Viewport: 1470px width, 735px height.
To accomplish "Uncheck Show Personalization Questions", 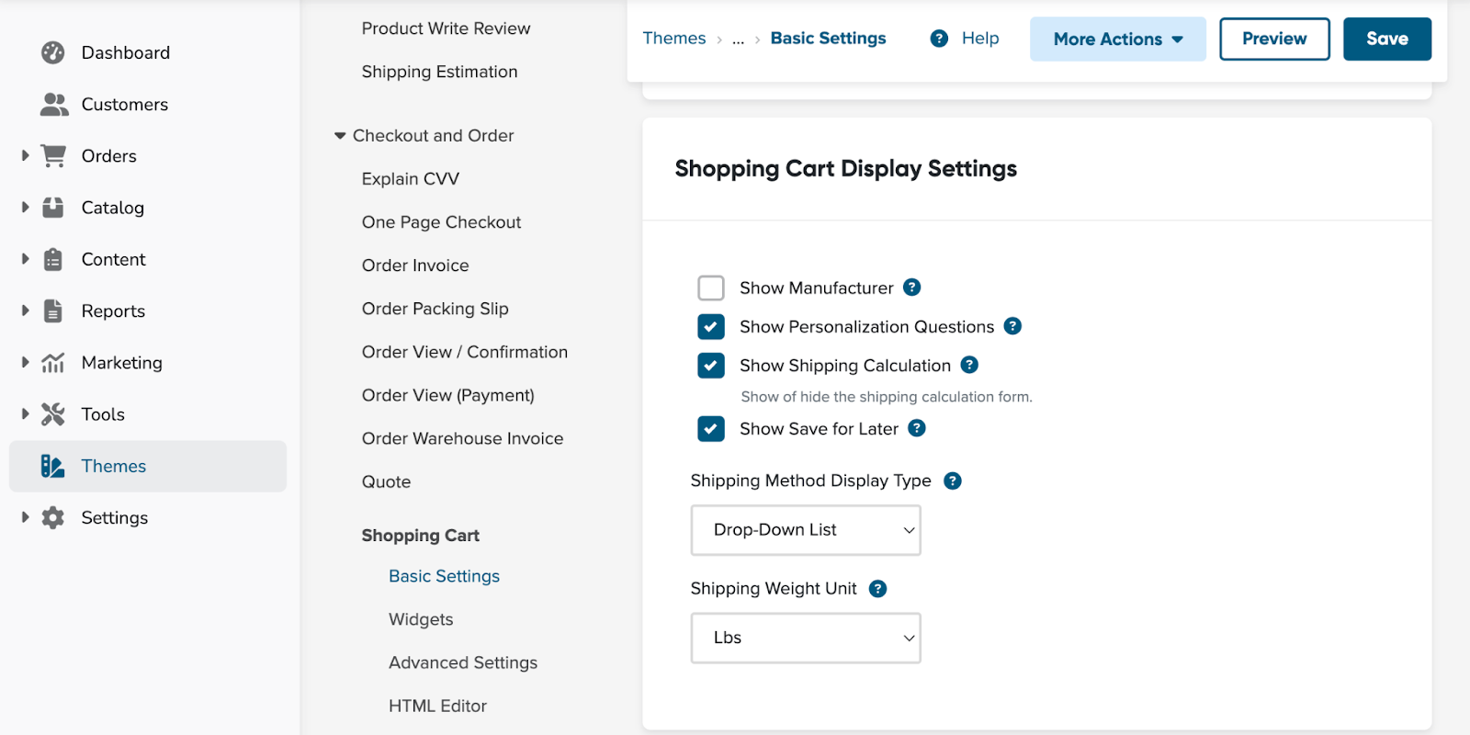I will 711,327.
